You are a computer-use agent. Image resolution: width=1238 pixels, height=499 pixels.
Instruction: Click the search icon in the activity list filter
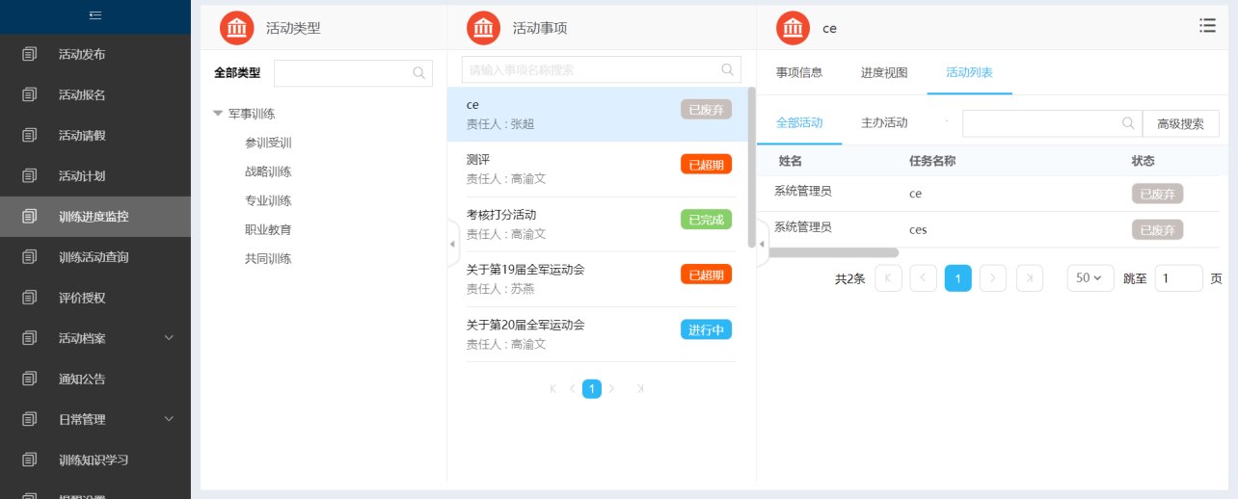click(x=1128, y=123)
